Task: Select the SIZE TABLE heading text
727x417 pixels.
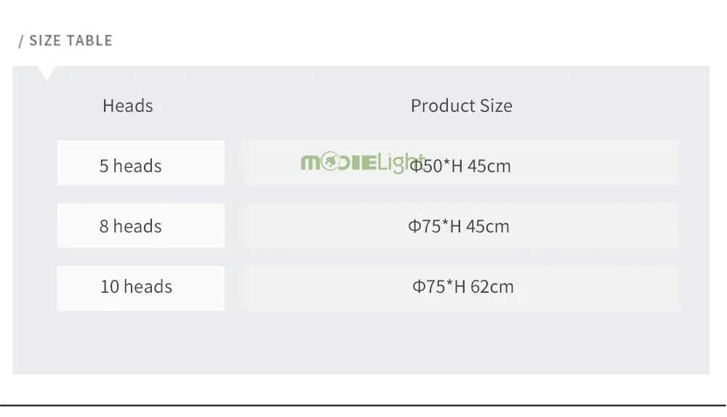Action: (71, 41)
